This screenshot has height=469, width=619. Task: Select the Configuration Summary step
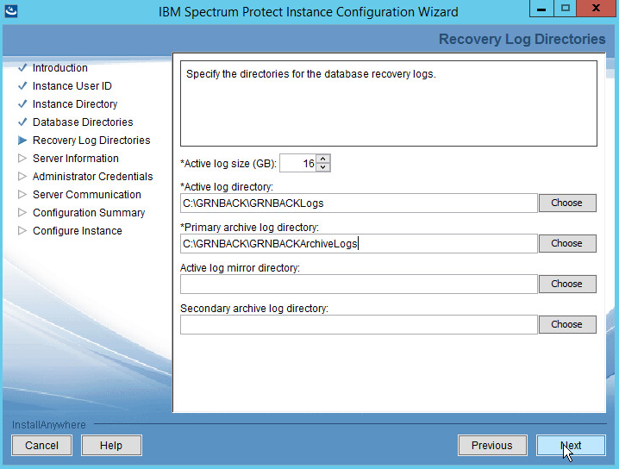click(89, 213)
